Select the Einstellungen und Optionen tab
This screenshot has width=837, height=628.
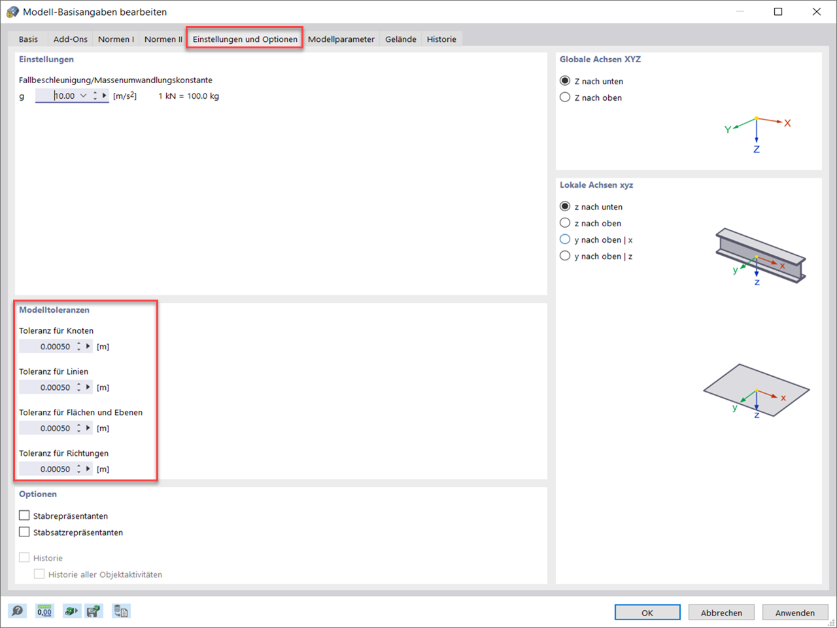coord(245,39)
